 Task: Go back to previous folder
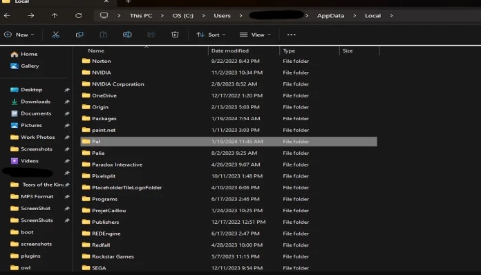coord(8,15)
